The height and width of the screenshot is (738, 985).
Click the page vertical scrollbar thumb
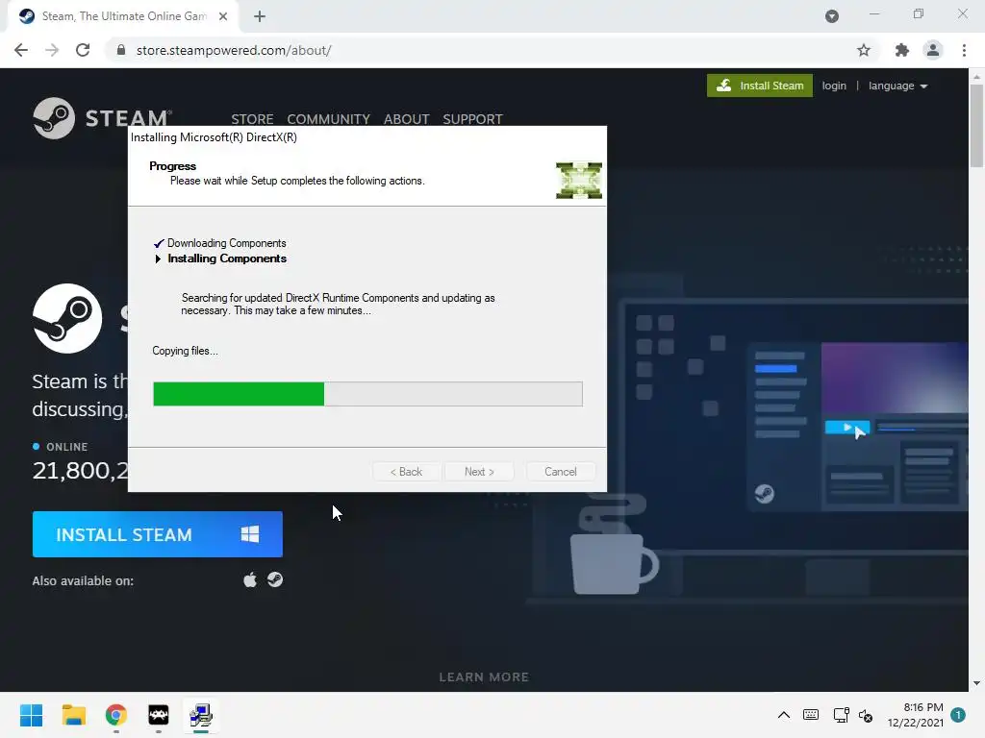click(976, 126)
